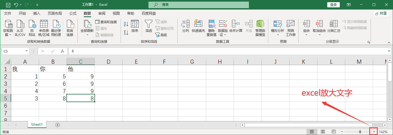Viewport: 393px width, 135px height.
Task: Open the File (文件) tab
Action: click(8, 13)
